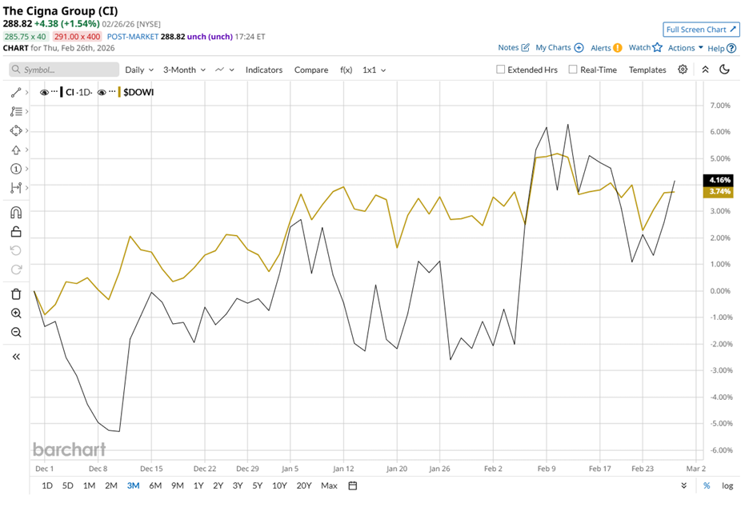Open the Full Screen Chart view
Viewport: 749px width, 507px height.
(701, 30)
